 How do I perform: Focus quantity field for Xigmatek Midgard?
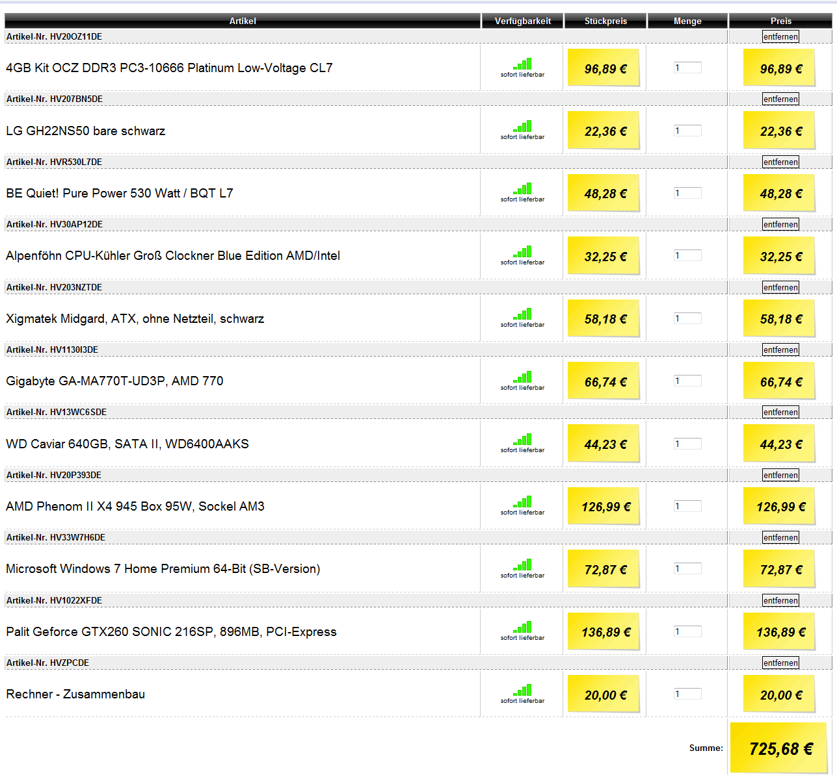click(687, 318)
